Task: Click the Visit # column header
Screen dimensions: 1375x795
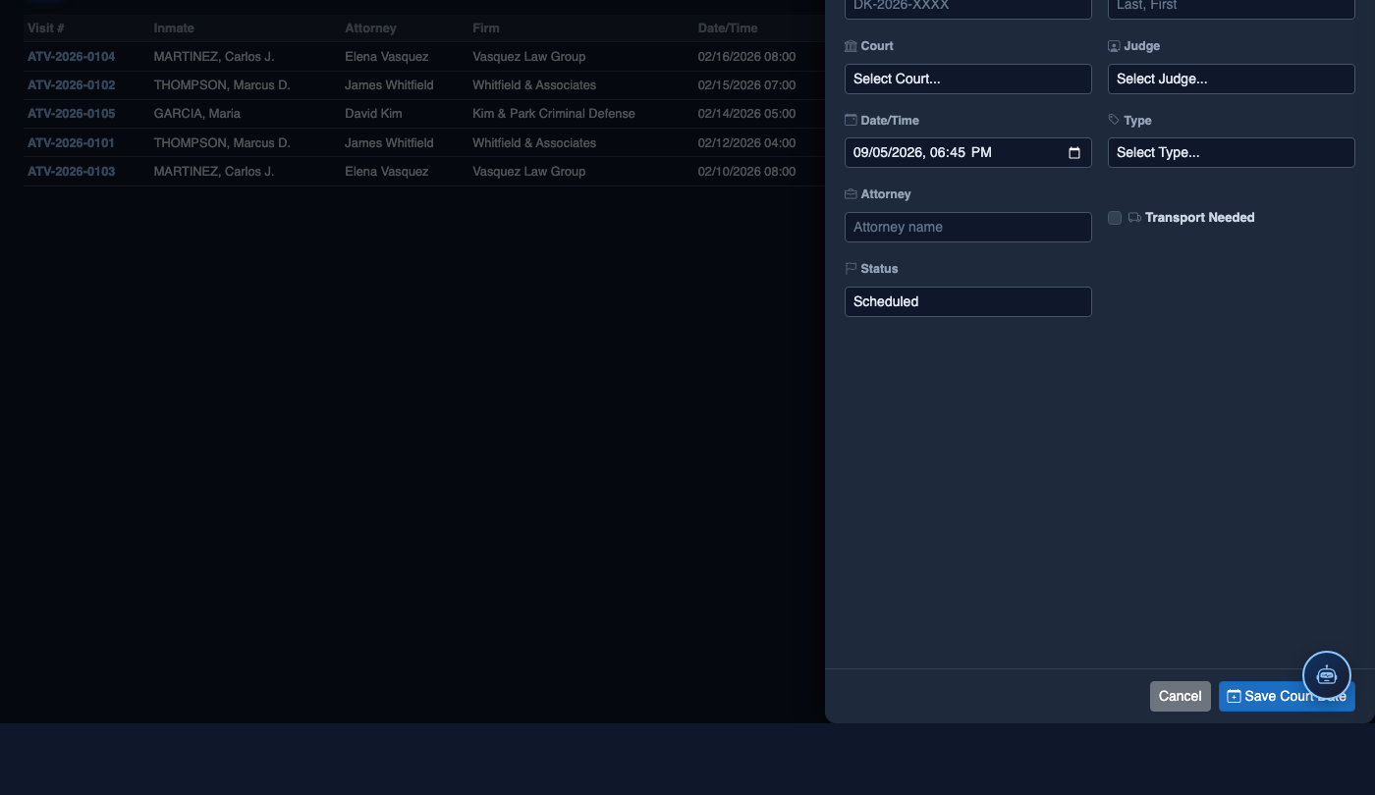Action: [46, 28]
